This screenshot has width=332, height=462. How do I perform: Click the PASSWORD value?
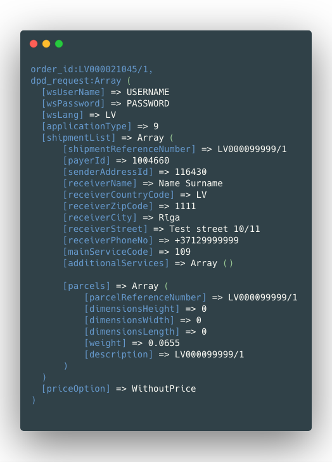pos(148,104)
